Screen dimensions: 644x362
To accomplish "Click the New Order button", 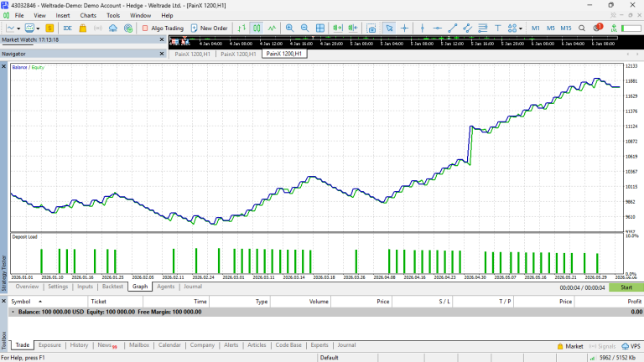I will [209, 28].
